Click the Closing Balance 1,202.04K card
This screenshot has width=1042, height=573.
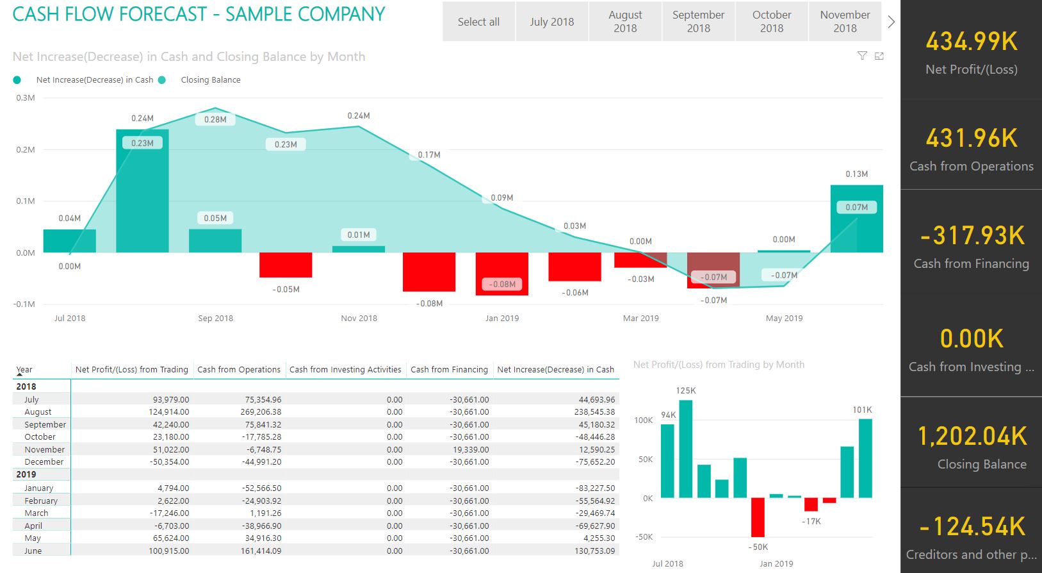971,446
